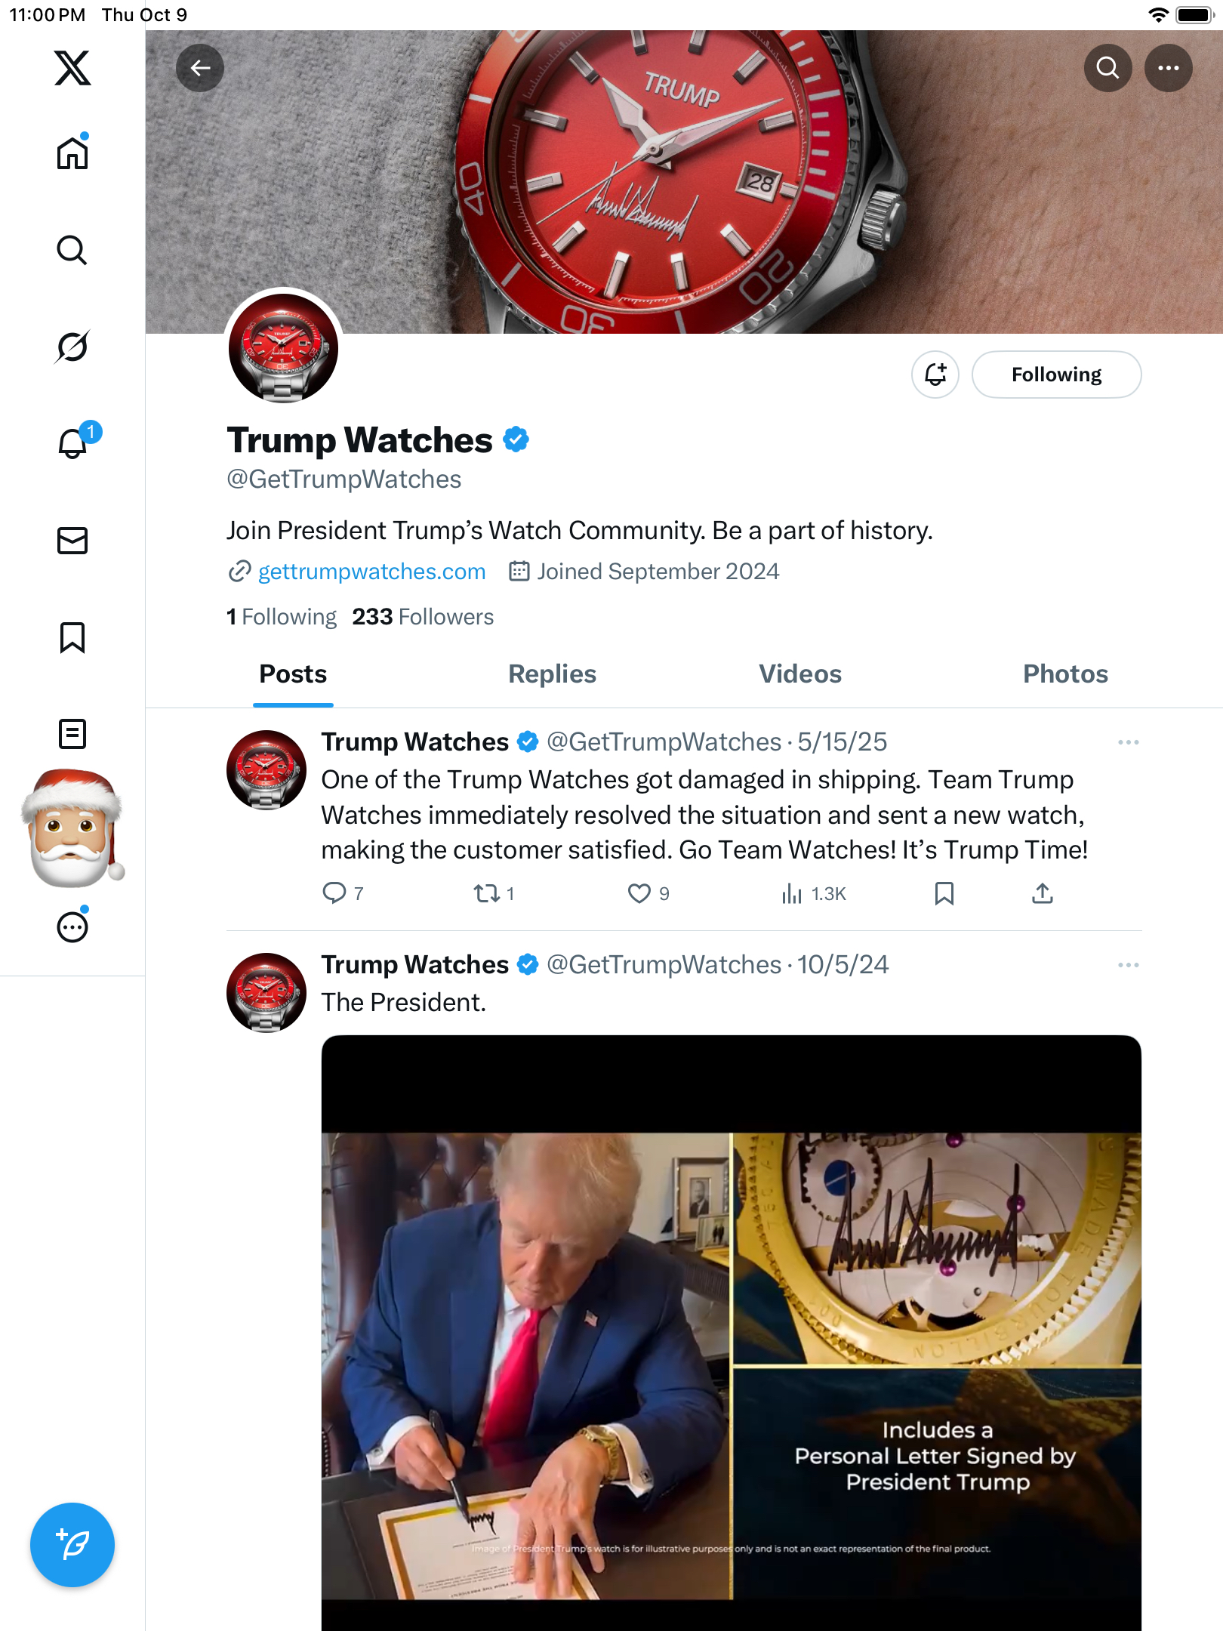Image resolution: width=1223 pixels, height=1631 pixels.
Task: Open the Grok icon in sidebar
Action: point(72,347)
